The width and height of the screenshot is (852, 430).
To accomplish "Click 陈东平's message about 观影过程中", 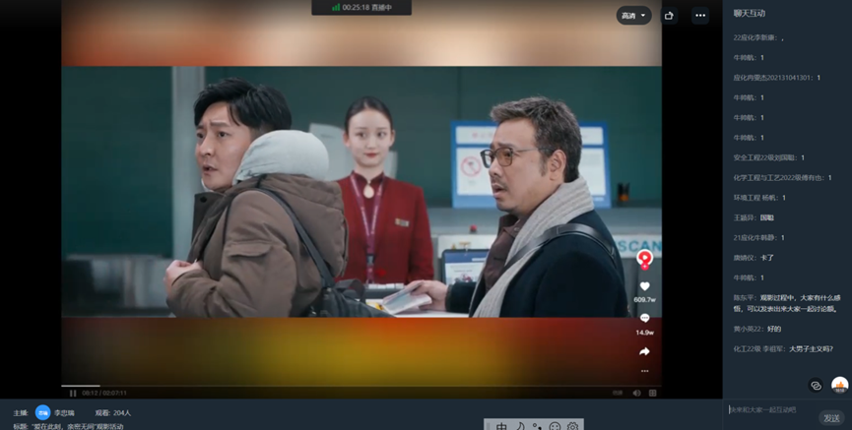I will point(787,303).
